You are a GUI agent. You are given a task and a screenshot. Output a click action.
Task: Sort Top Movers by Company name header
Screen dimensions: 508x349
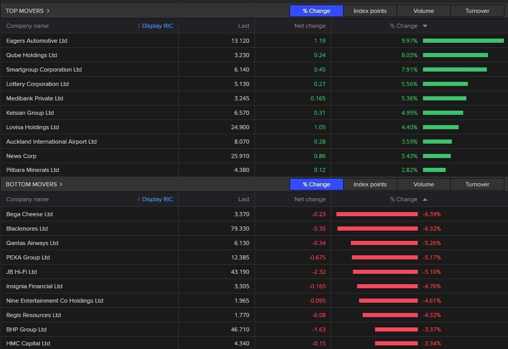[27, 26]
